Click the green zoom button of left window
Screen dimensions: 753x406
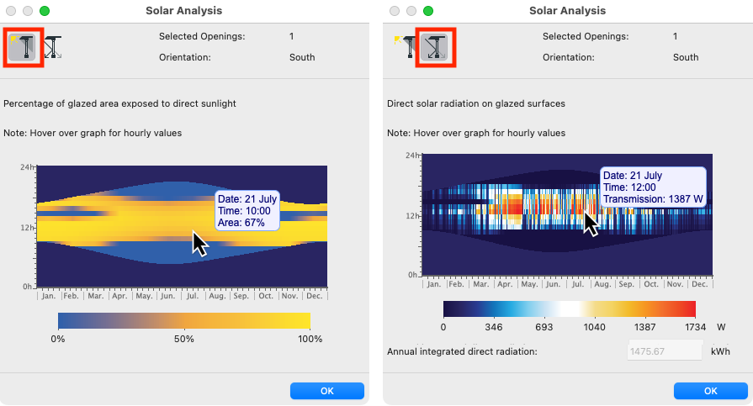coord(45,11)
